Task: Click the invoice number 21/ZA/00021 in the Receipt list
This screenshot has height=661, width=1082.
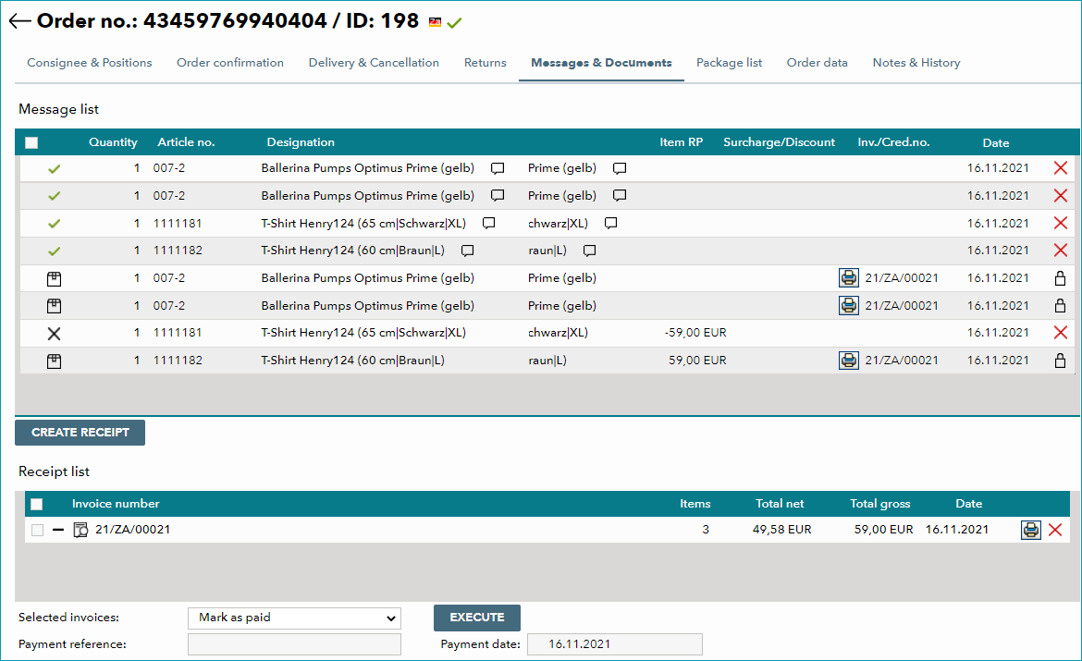Action: [132, 530]
